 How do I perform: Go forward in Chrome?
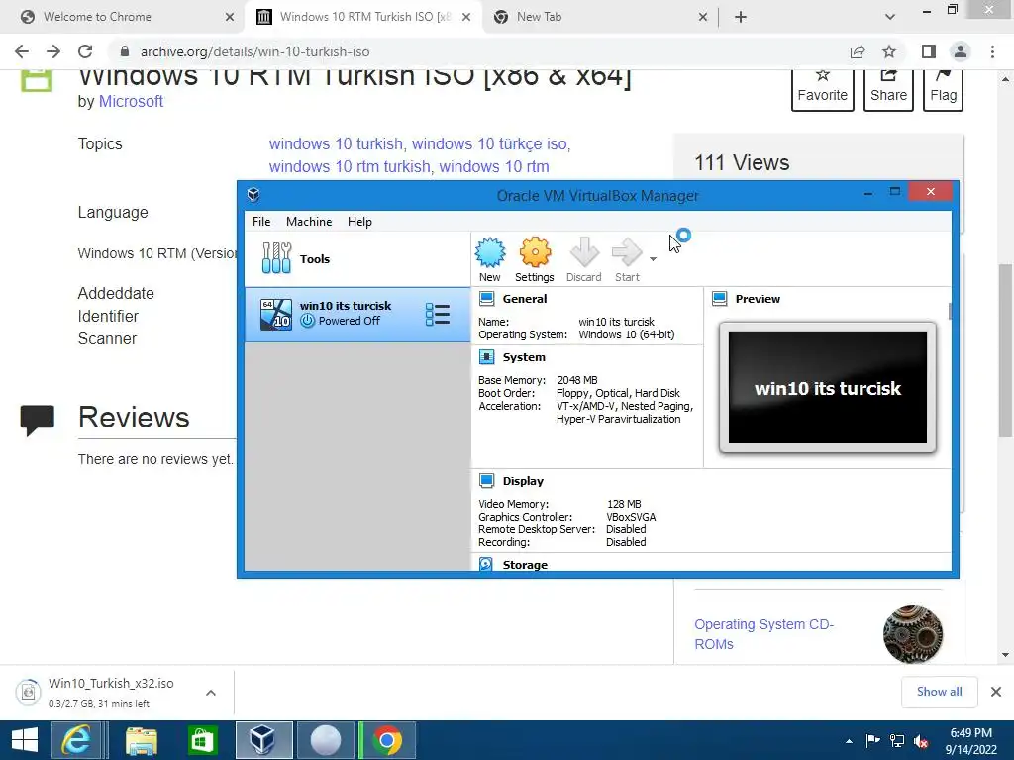[x=53, y=51]
